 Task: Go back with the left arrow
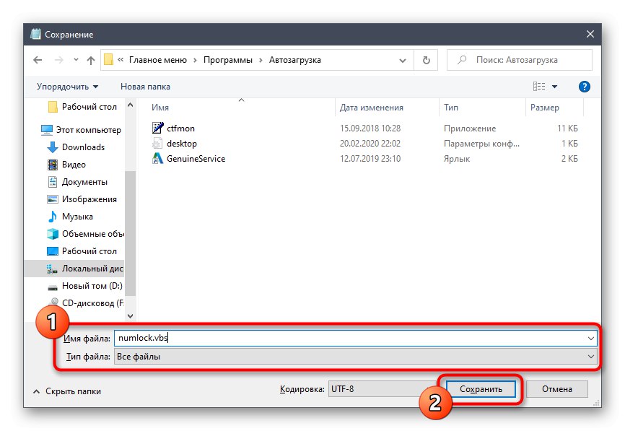point(38,60)
